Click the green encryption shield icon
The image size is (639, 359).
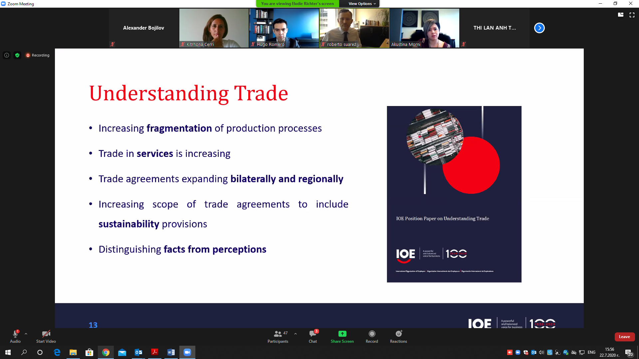17,55
